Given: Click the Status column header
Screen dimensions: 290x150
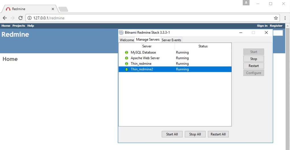Looking at the screenshot, I should coord(203,46).
